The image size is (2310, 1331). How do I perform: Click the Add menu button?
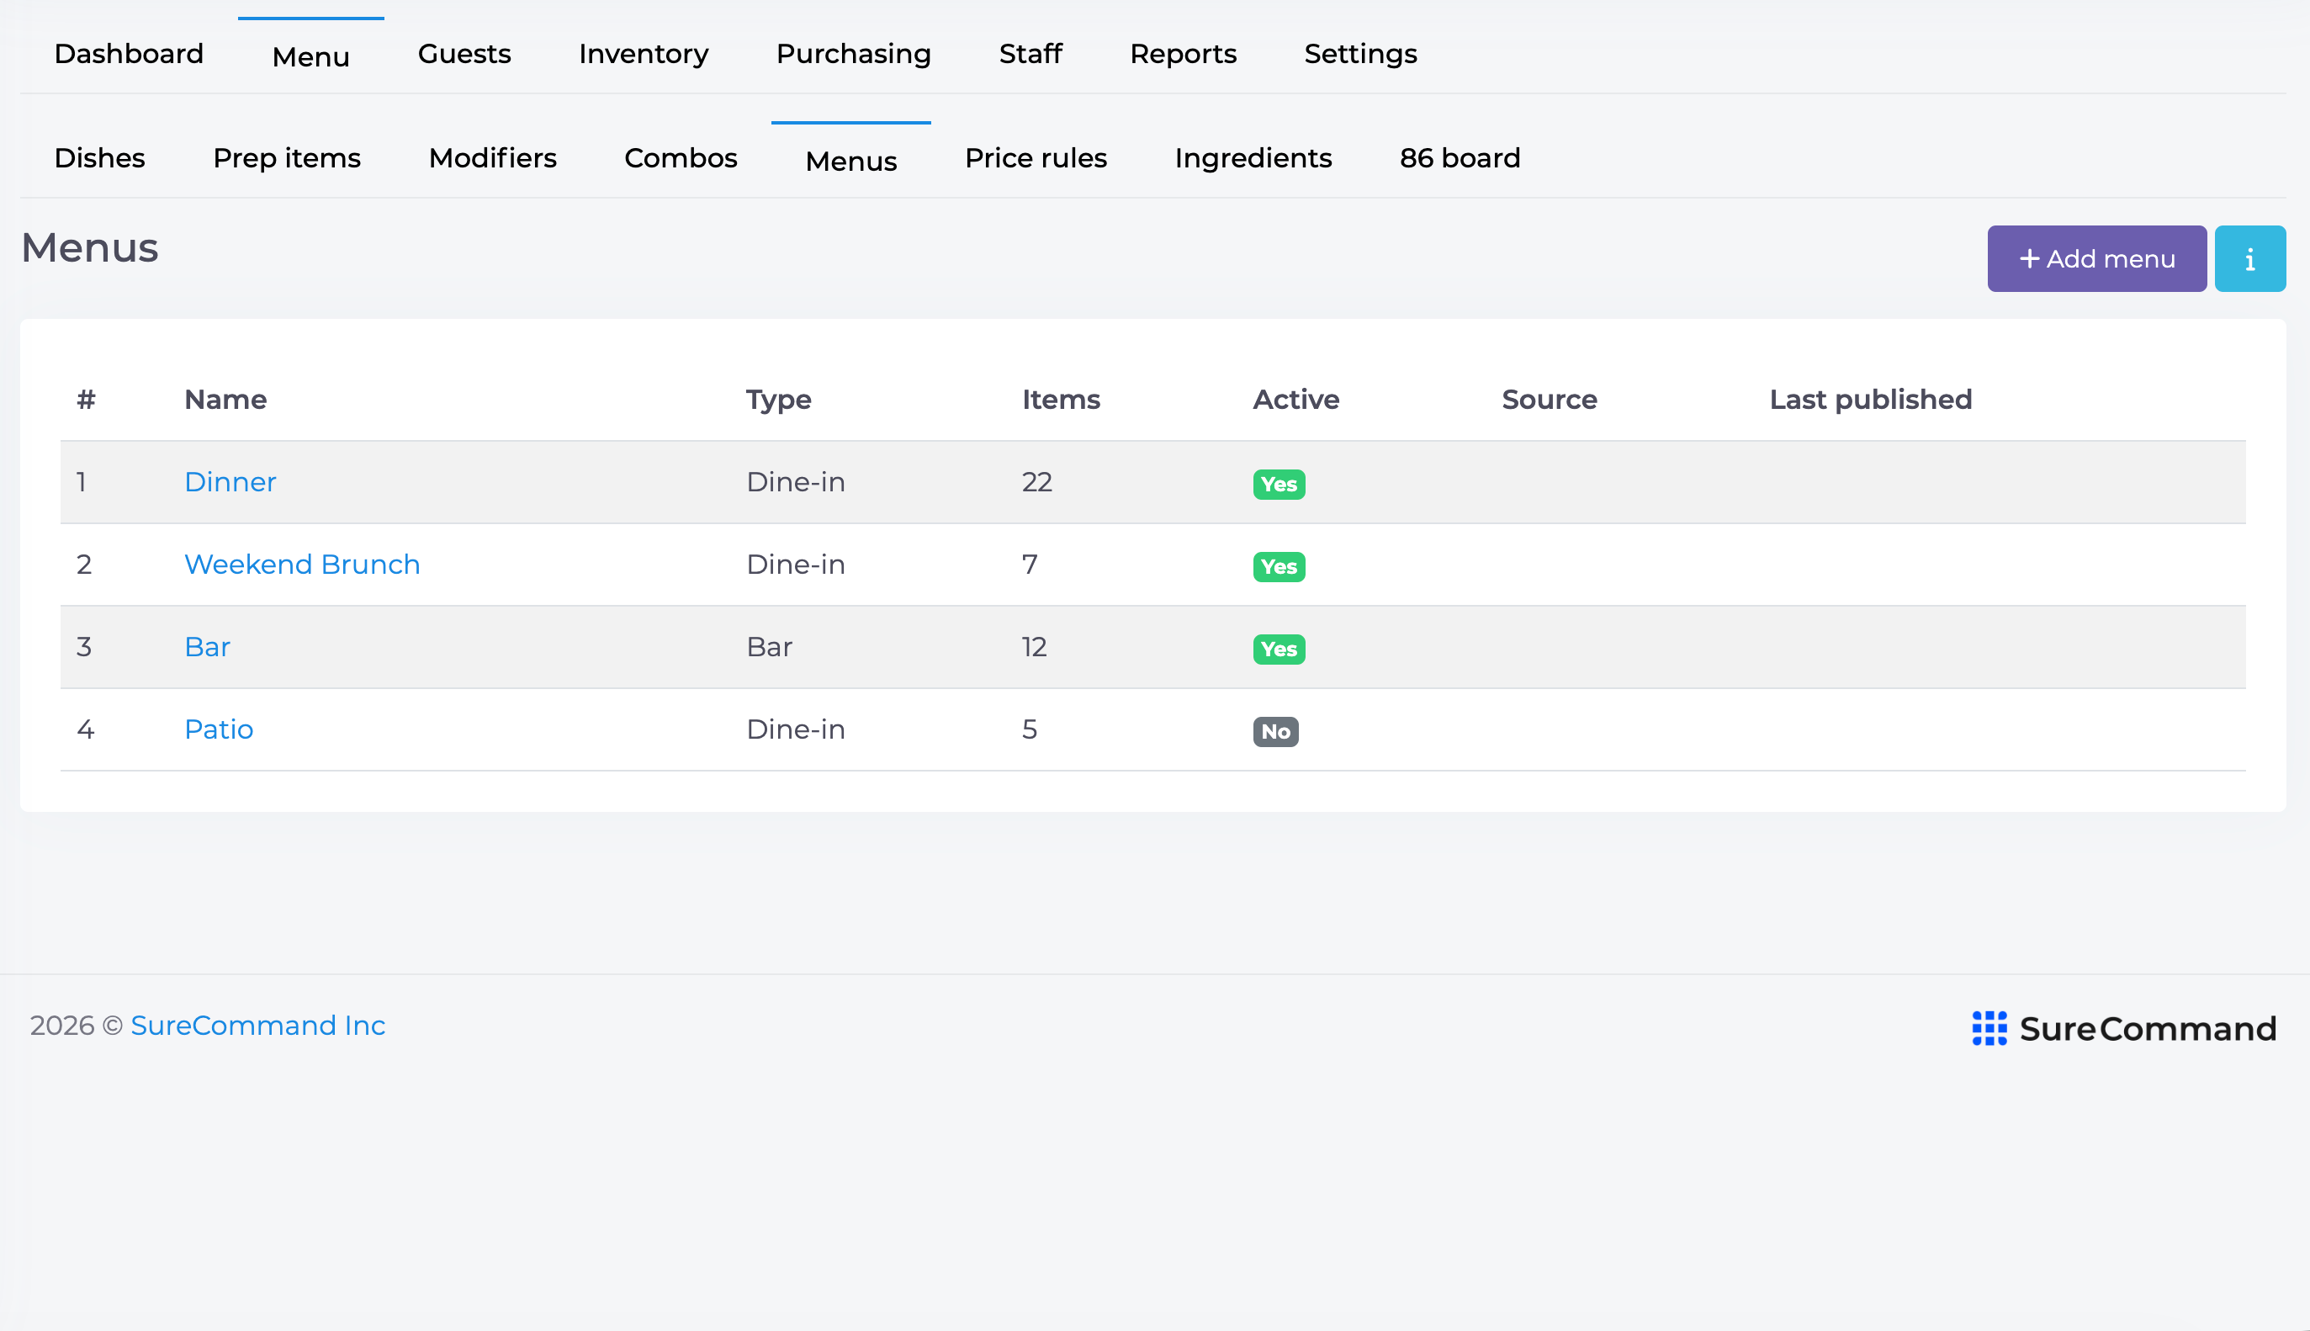click(2096, 258)
